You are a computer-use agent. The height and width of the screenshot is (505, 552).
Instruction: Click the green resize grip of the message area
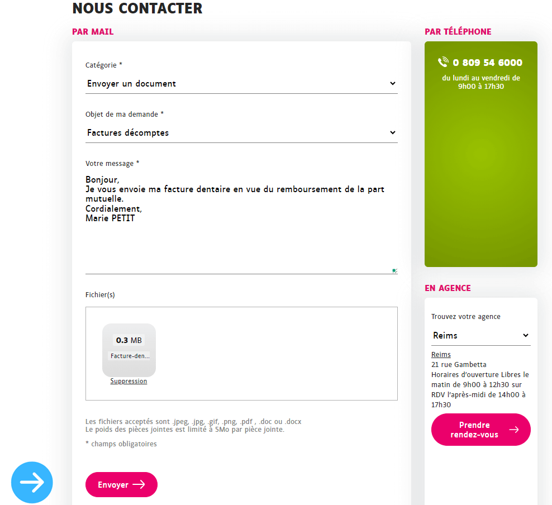[x=394, y=270]
